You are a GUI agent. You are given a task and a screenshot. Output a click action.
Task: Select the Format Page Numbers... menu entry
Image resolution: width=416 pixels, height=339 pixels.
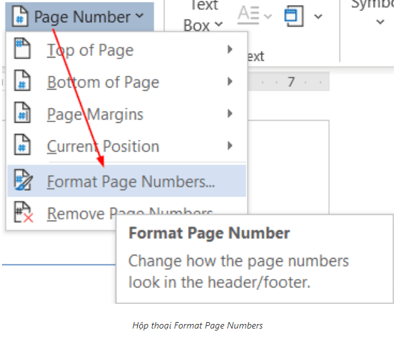[x=131, y=181]
